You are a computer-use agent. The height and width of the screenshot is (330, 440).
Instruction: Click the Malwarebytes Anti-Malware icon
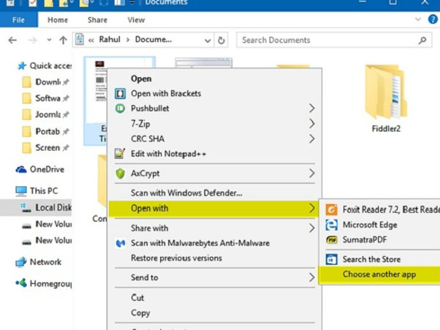[x=119, y=243]
